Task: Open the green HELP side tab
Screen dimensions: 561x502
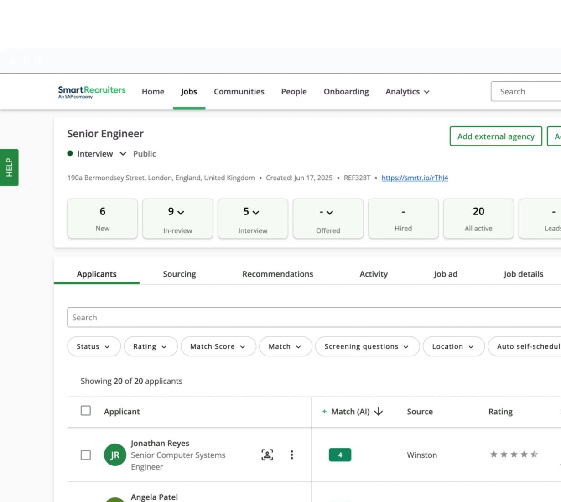Action: tap(9, 167)
